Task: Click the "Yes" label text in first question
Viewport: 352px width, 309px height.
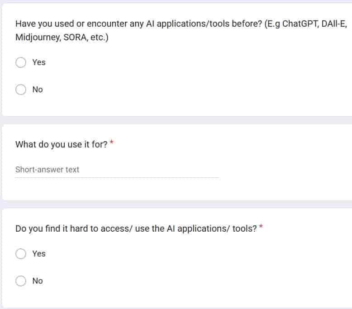Action: tap(39, 62)
